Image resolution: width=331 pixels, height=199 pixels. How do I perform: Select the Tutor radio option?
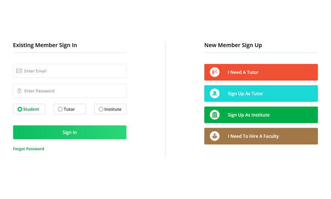(70, 109)
